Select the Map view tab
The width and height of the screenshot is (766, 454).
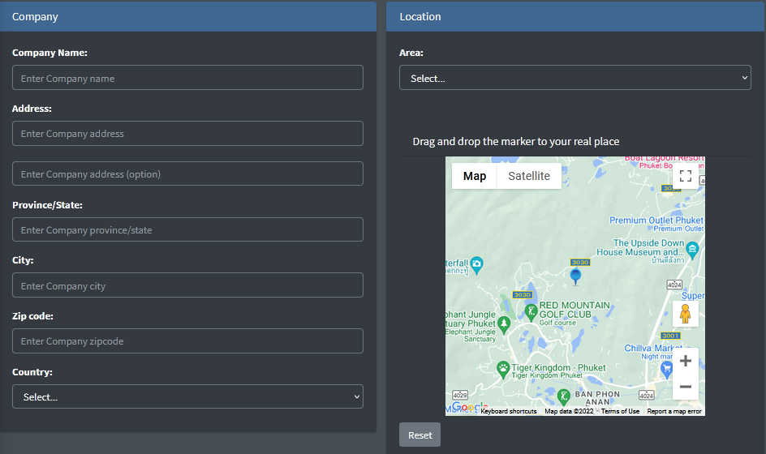point(474,176)
